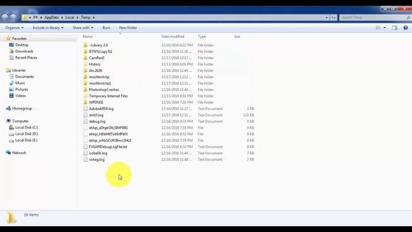Screen dimensions: 412x232
Task: Open the address bar history dropdown arrow
Action: (326, 17)
